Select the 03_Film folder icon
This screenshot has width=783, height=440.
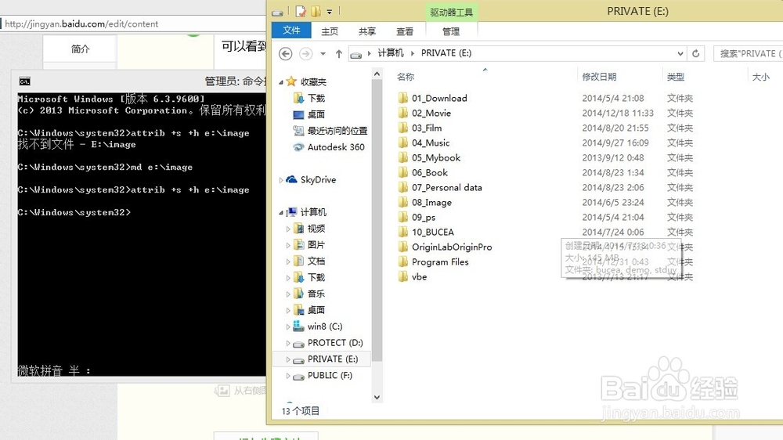click(x=403, y=128)
